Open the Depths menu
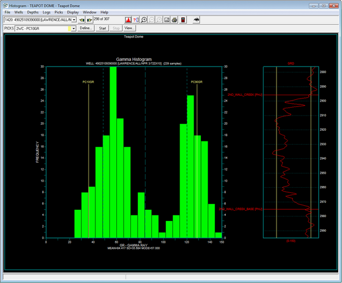The height and width of the screenshot is (283, 342). coord(33,12)
